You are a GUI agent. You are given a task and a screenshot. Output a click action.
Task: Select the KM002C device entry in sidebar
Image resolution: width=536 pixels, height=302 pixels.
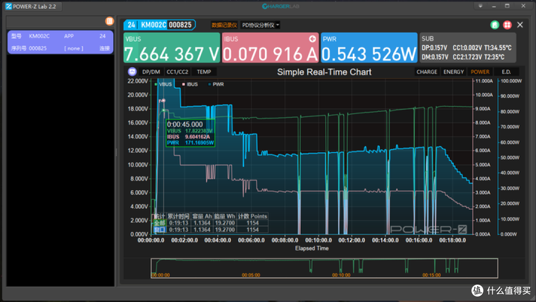tap(60, 42)
